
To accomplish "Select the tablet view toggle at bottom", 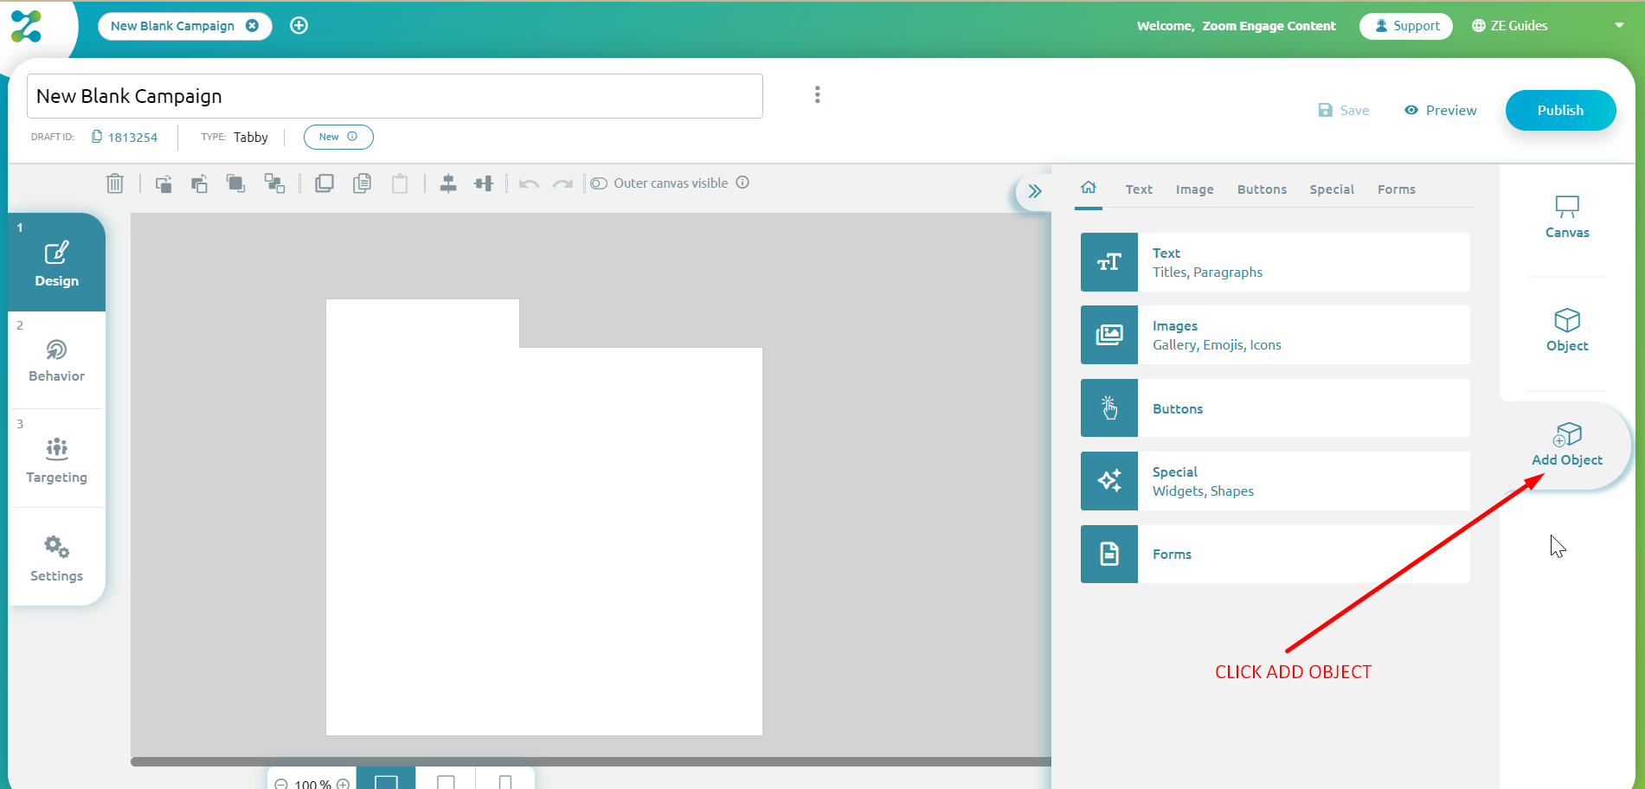I will (446, 780).
